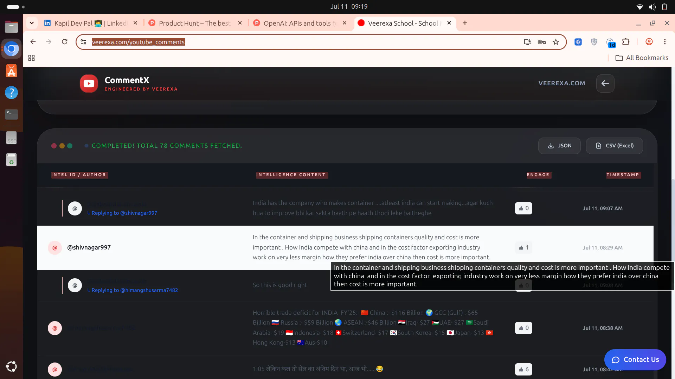Open the Trash icon in the dock
Image resolution: width=675 pixels, height=379 pixels.
pos(12,160)
